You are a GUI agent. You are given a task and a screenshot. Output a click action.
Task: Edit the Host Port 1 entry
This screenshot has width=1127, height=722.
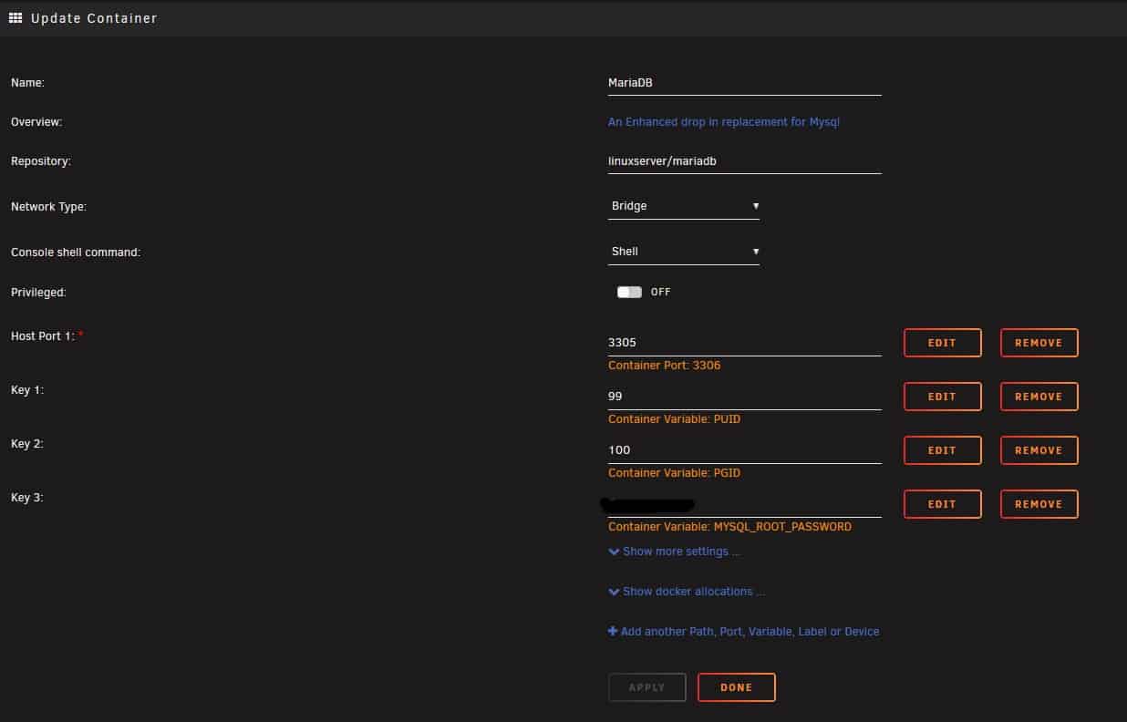click(x=943, y=343)
